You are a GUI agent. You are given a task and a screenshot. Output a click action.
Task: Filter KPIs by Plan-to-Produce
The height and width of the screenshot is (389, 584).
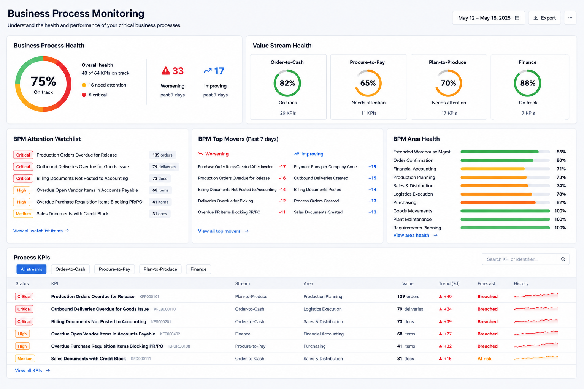tap(160, 269)
